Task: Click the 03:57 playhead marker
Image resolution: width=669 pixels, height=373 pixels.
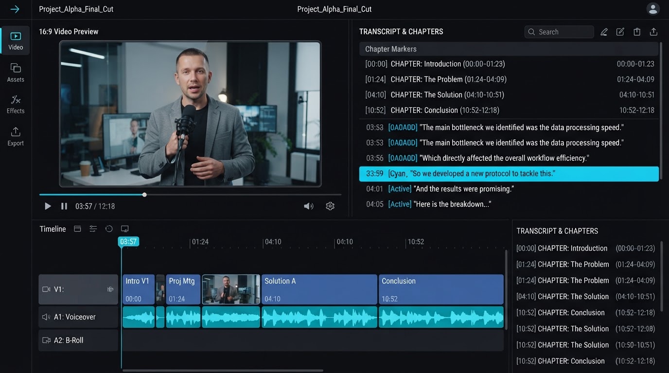Action: [x=128, y=242]
